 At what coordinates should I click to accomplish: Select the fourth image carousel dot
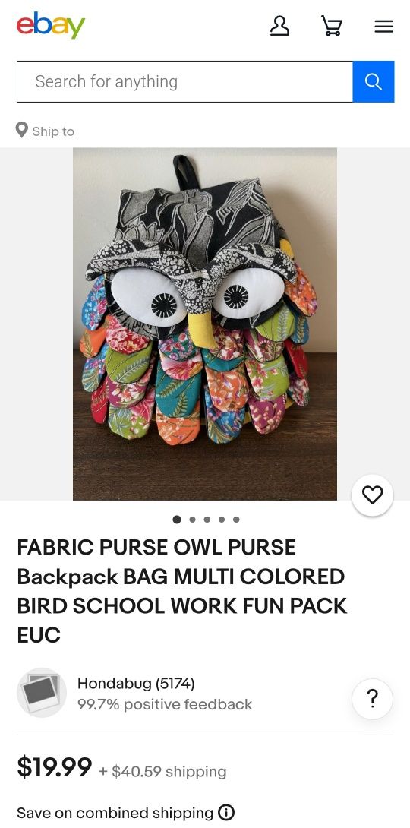click(x=222, y=519)
